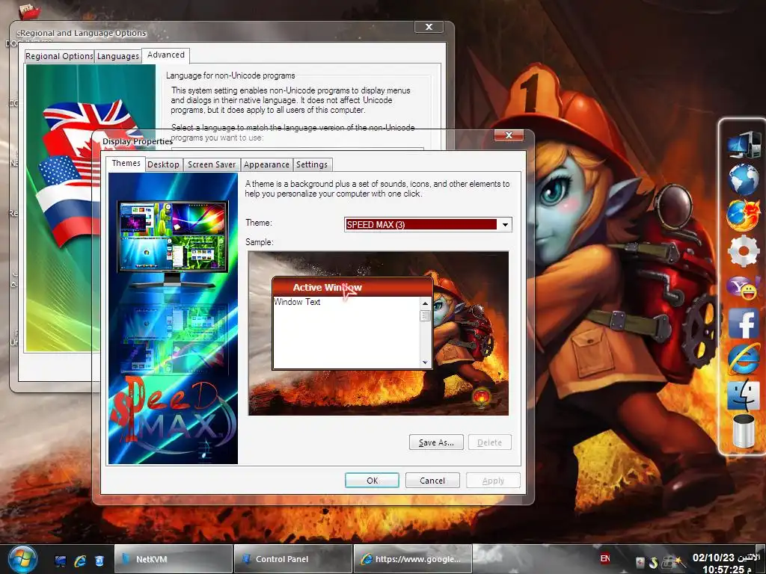This screenshot has width=766, height=574.
Task: Click the Save As... button
Action: (436, 442)
